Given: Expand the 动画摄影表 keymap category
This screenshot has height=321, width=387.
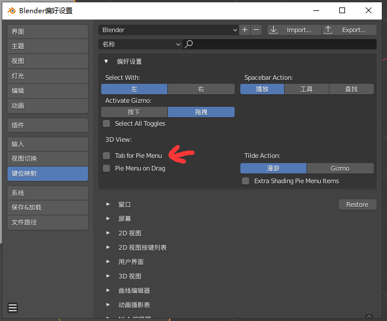Looking at the screenshot, I should tap(108, 305).
